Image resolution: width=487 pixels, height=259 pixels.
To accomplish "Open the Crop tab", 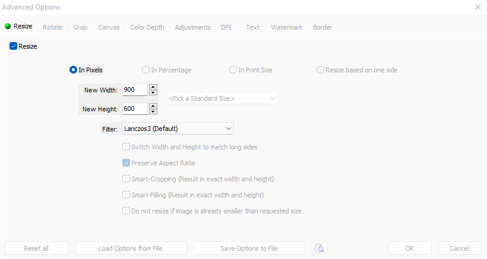I will click(x=80, y=27).
